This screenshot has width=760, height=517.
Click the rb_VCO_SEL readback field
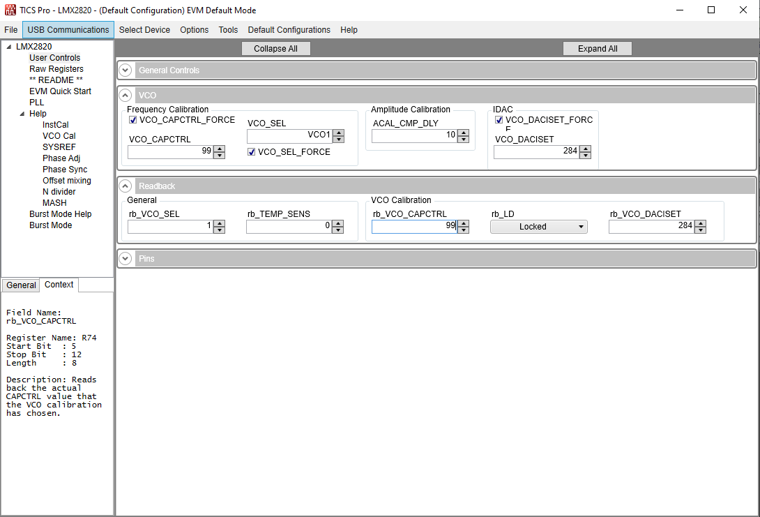(x=171, y=227)
